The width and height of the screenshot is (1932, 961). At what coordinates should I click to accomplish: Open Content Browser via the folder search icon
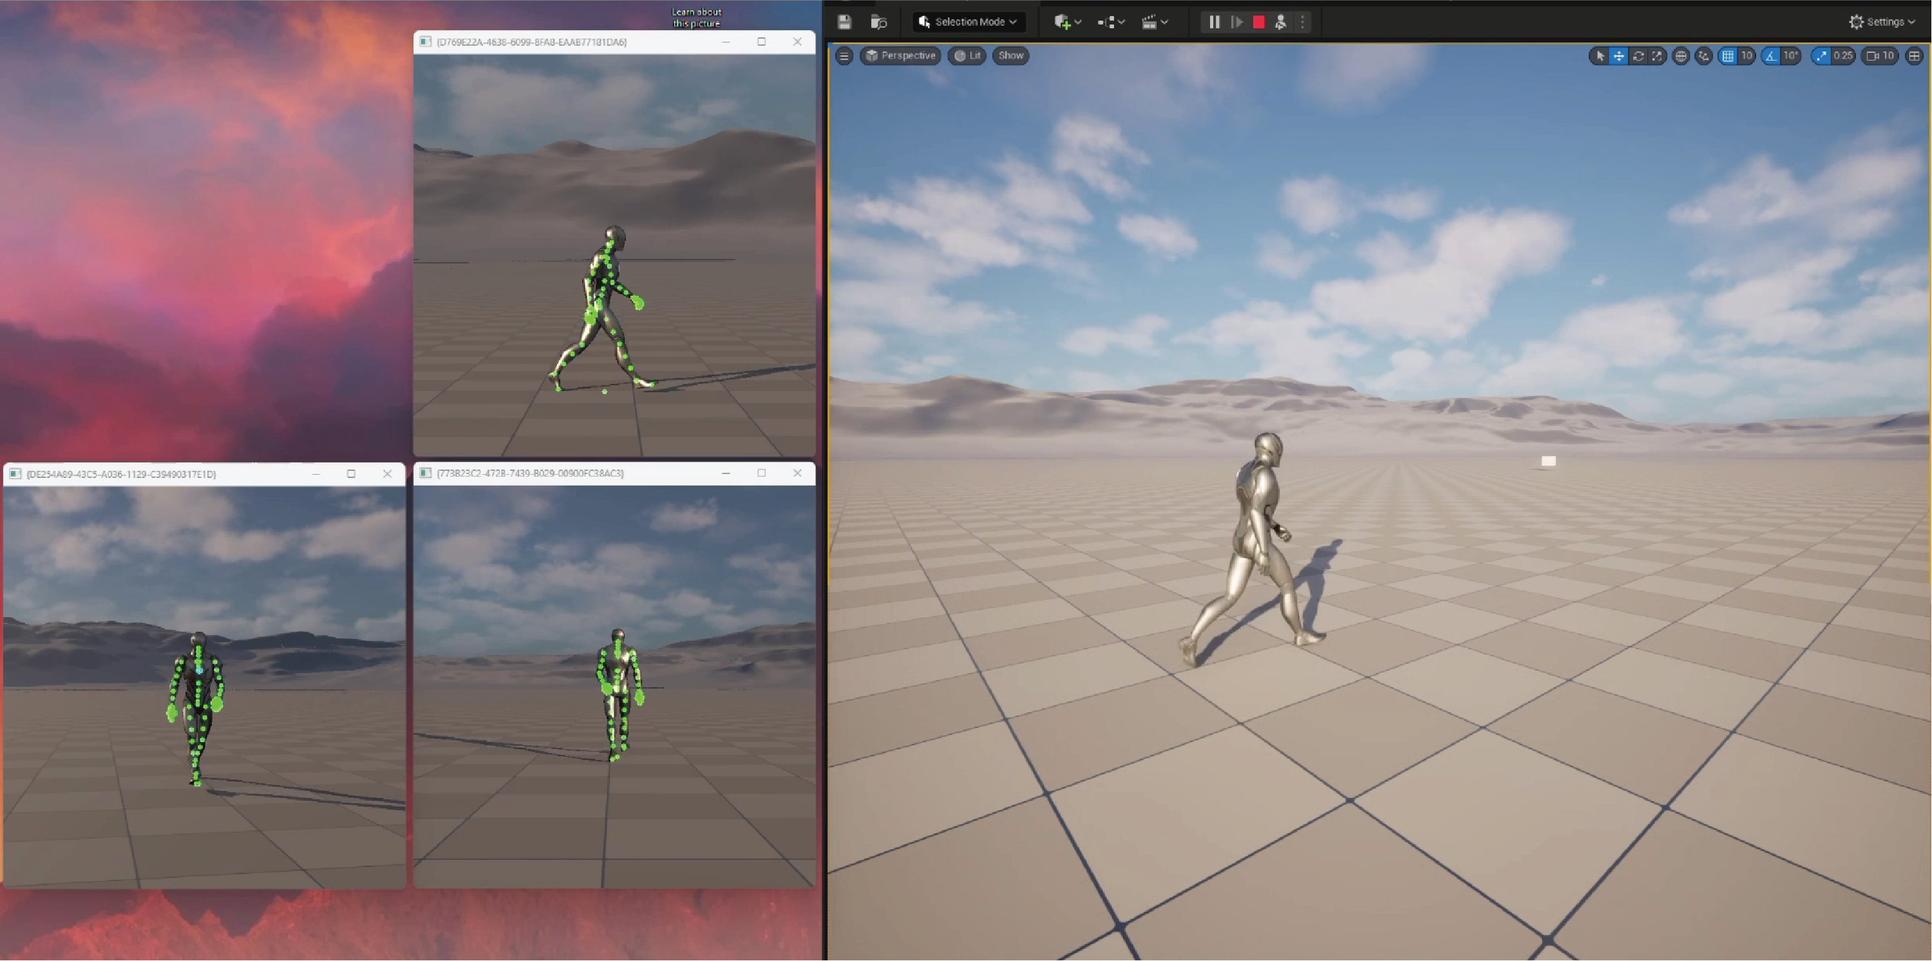(x=878, y=23)
